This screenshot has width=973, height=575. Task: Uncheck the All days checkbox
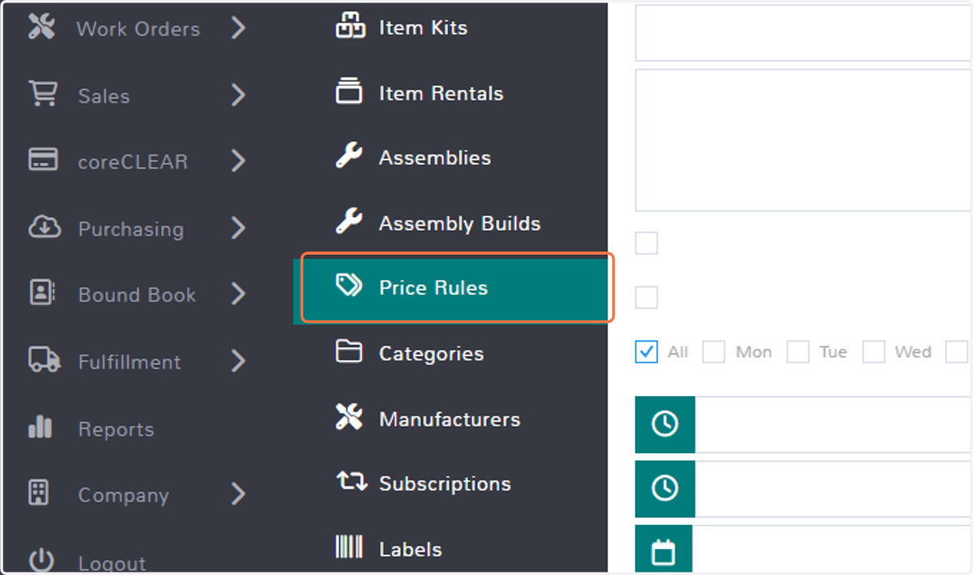coord(646,351)
